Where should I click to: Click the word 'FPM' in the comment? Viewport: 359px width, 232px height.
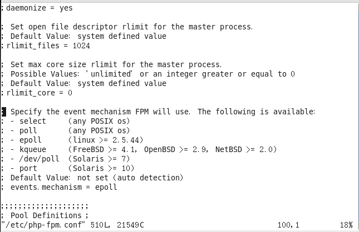[142, 112]
